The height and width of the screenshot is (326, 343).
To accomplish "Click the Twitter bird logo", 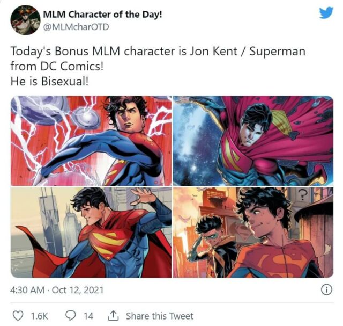I will pyautogui.click(x=326, y=13).
